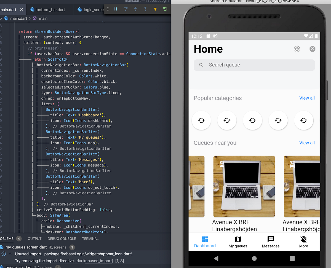Click the step over debug icon
331x268 pixels.
click(x=126, y=9)
